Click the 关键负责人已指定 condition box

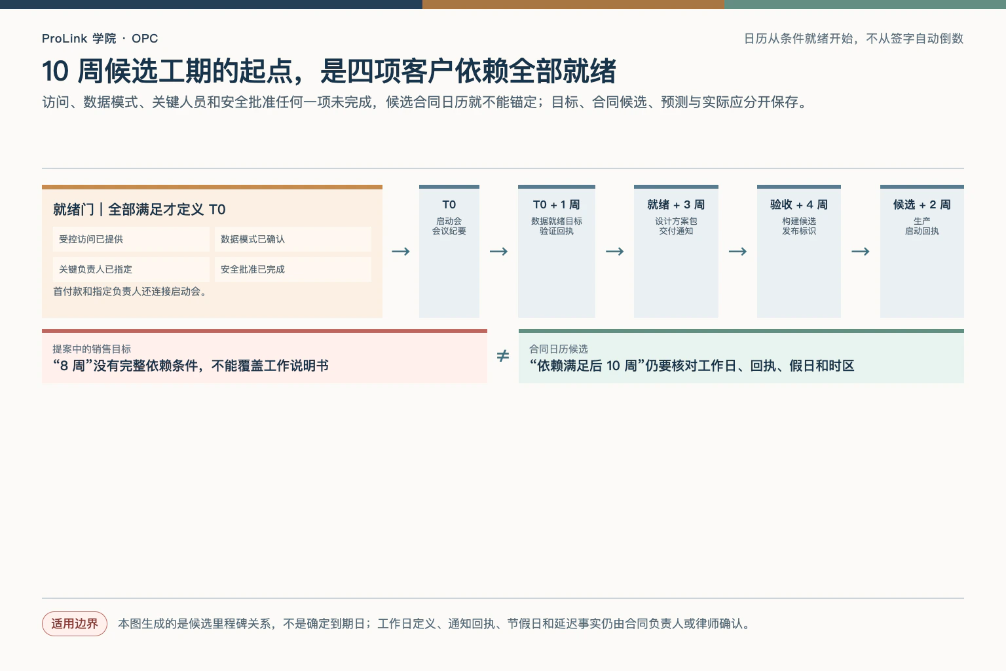tap(131, 269)
